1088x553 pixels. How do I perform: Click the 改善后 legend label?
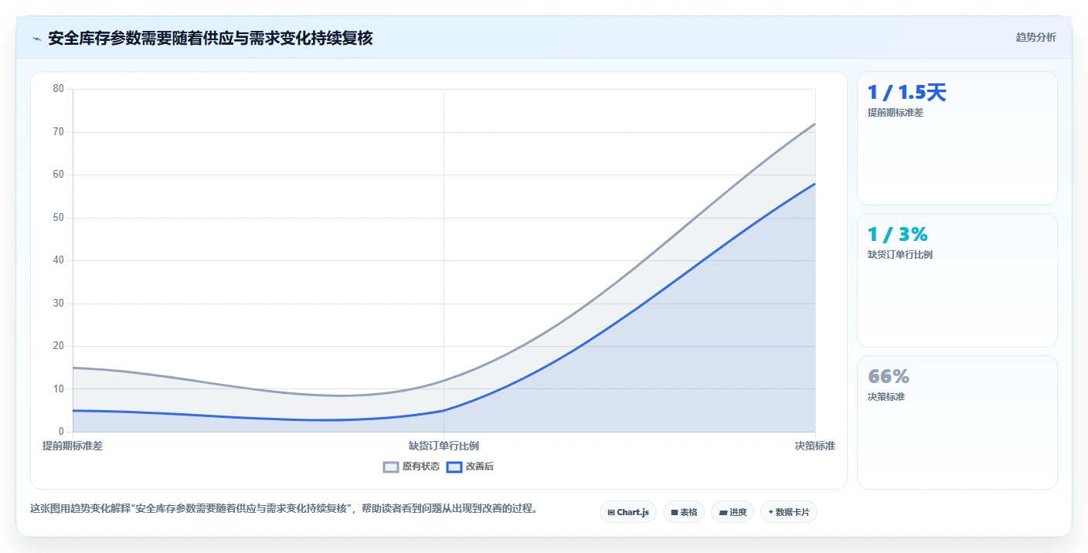480,466
